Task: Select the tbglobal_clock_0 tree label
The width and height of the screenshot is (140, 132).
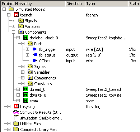Action: click(x=44, y=38)
